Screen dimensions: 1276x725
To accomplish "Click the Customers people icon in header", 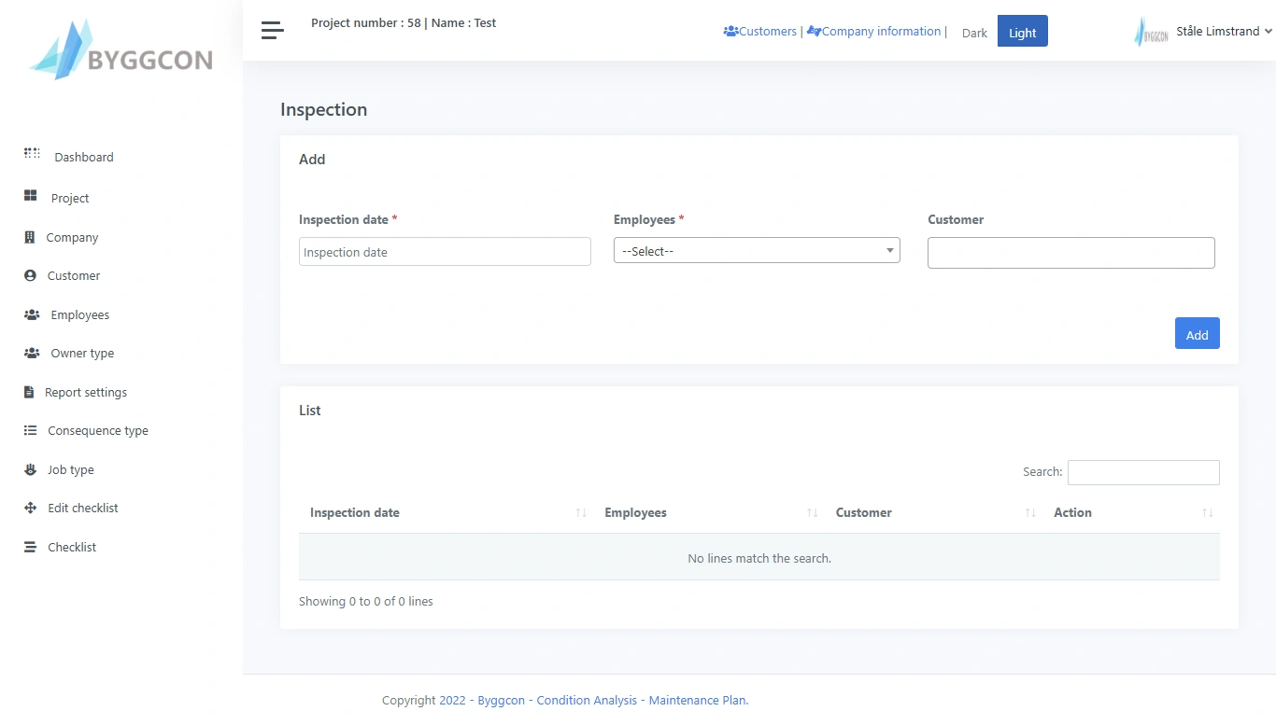I will [x=730, y=31].
